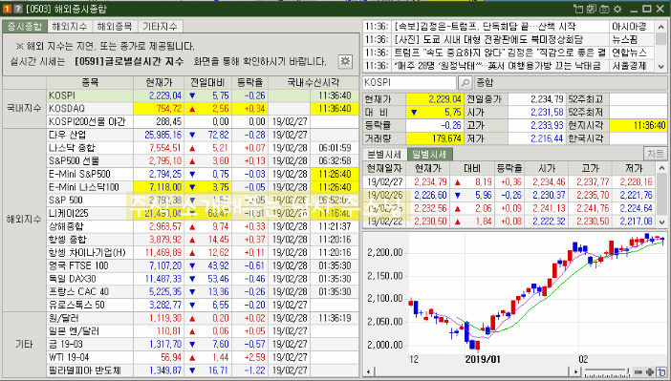This screenshot has width=671, height=381.
Task: Click the 국내수신시각 column header
Action: pos(314,82)
